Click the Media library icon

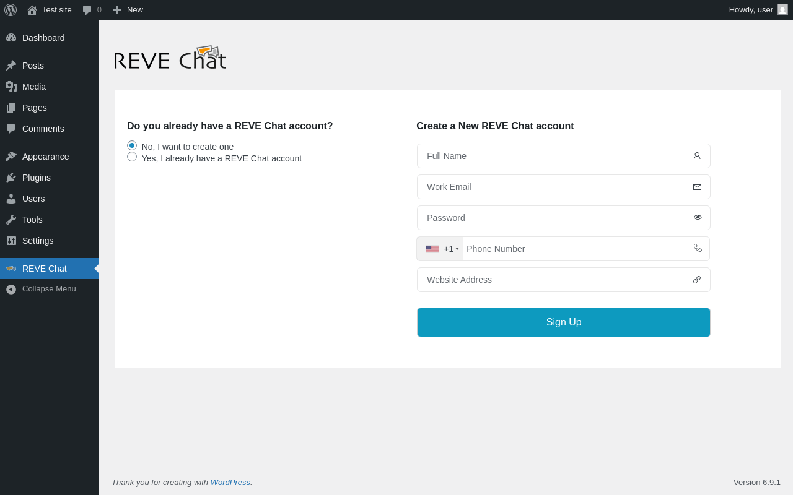pyautogui.click(x=11, y=87)
